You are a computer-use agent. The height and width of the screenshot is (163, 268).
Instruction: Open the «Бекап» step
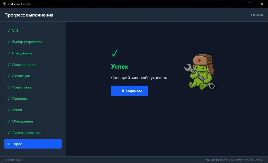click(x=33, y=110)
